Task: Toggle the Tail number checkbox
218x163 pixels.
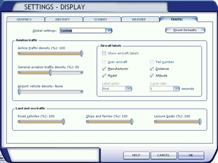Action: tap(152, 62)
